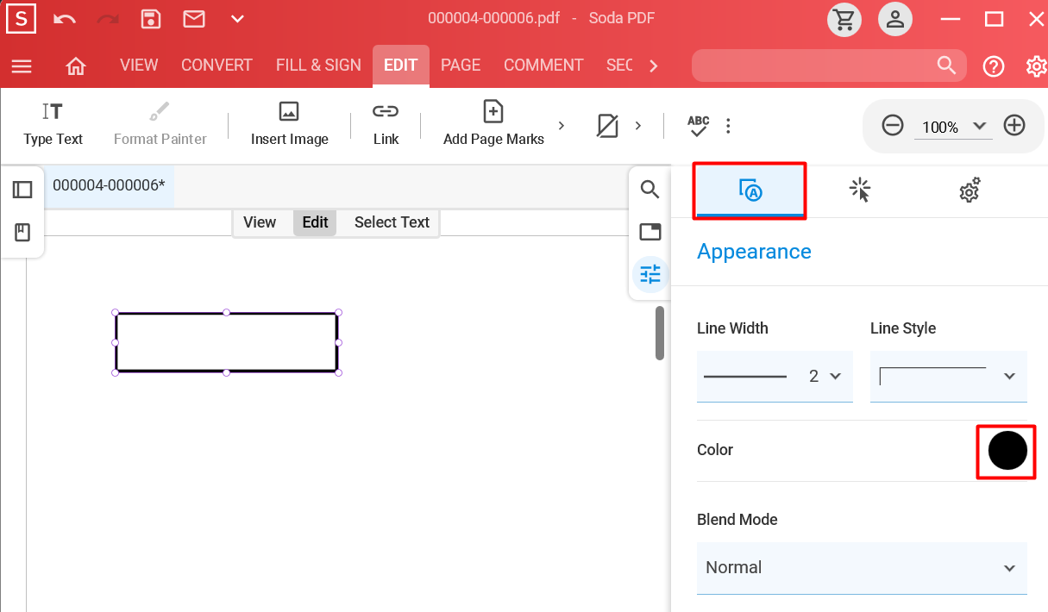Open the Actions cursor-click tab
Image resolution: width=1048 pixels, height=612 pixels.
click(860, 190)
